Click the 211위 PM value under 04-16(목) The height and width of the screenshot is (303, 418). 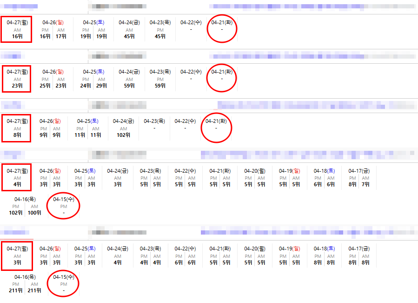click(16, 290)
